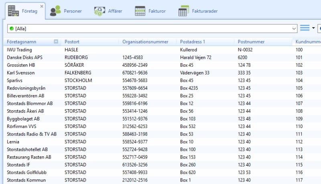Click the Fakturor calendar icon
Screen dimensions: 321x184
140,11
